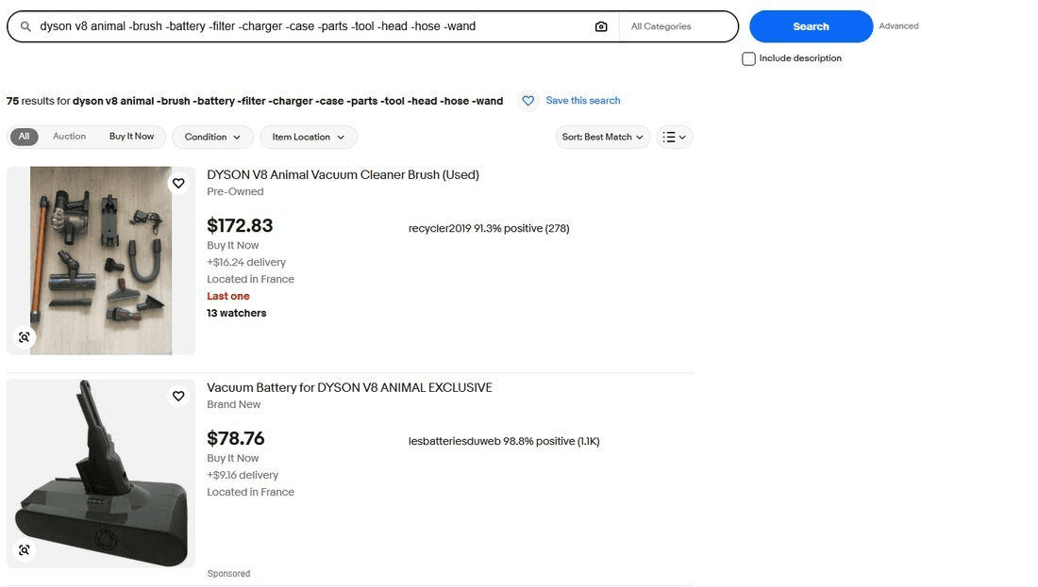
Task: Open the list view options icon
Action: pyautogui.click(x=675, y=137)
